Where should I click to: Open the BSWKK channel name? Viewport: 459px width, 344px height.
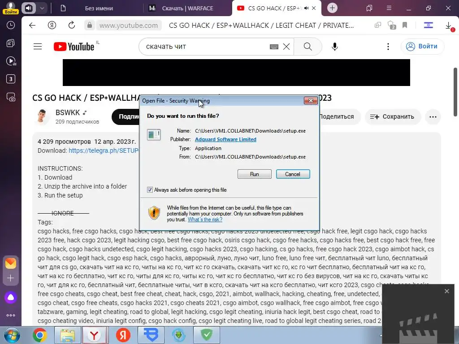tap(68, 112)
